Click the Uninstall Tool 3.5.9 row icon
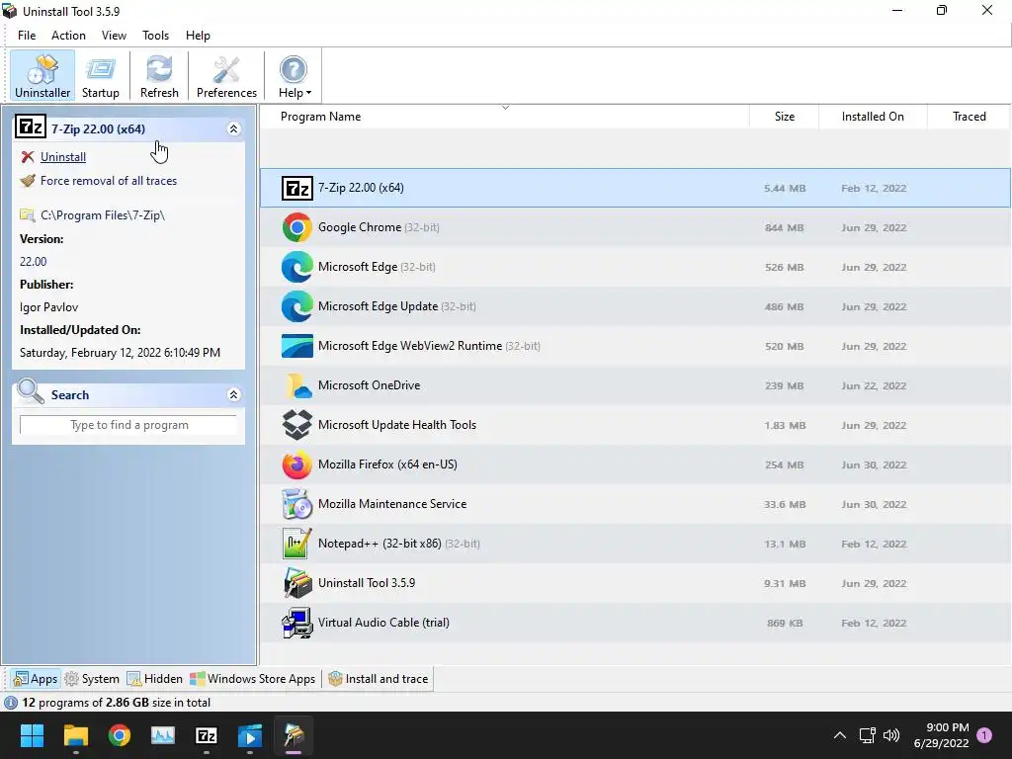The width and height of the screenshot is (1012, 759). [297, 583]
